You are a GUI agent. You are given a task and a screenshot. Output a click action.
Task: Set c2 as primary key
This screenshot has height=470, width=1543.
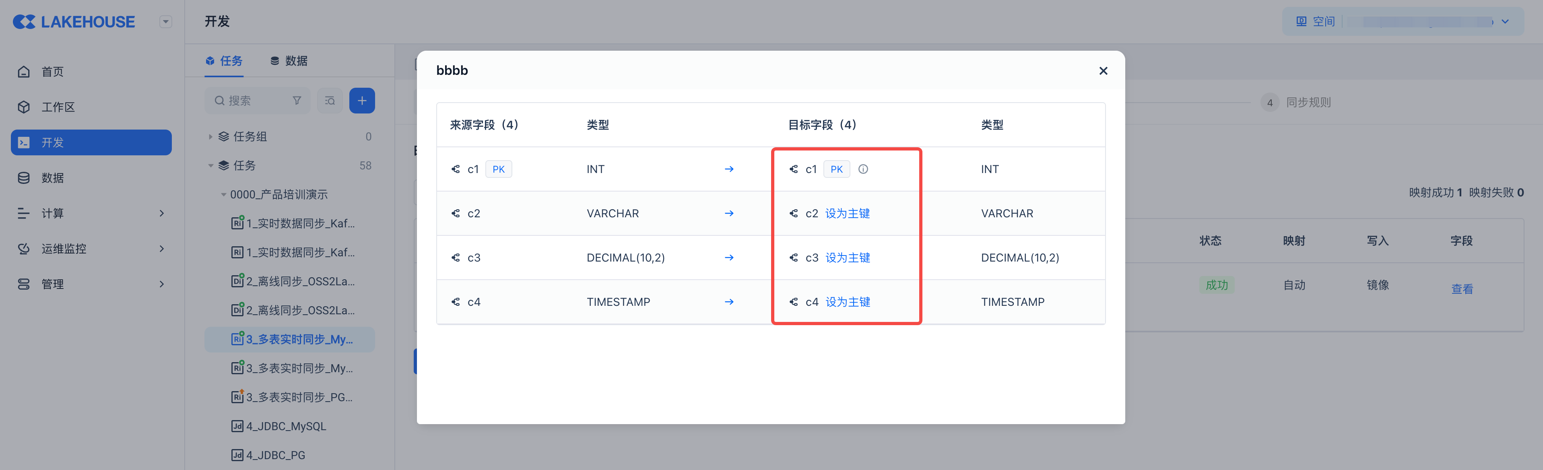[847, 214]
